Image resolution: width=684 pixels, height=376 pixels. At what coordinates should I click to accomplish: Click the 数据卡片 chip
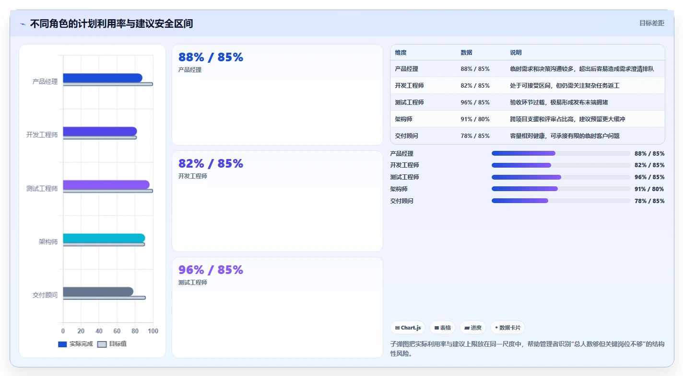(507, 328)
